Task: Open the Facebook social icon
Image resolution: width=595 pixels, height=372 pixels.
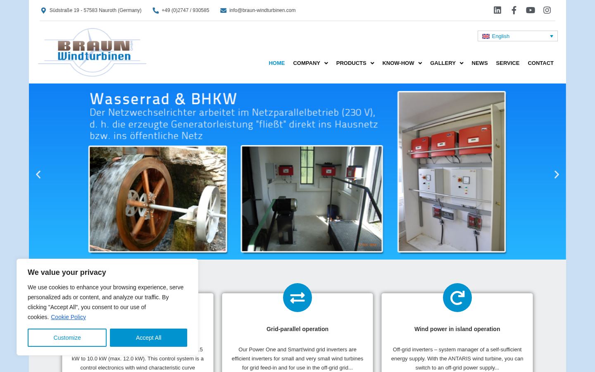Action: tap(514, 10)
